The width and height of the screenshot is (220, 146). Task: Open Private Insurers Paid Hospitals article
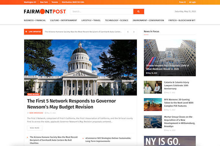(x=168, y=67)
